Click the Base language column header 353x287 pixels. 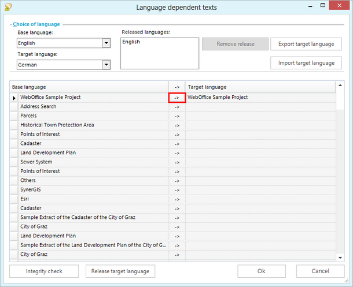89,87
